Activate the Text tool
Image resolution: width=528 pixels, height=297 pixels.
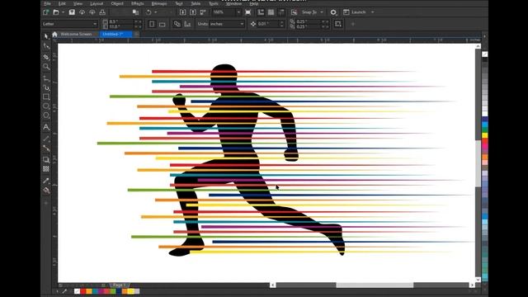(x=46, y=127)
